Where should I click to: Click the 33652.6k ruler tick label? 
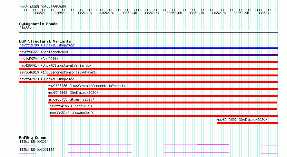[x=174, y=13]
